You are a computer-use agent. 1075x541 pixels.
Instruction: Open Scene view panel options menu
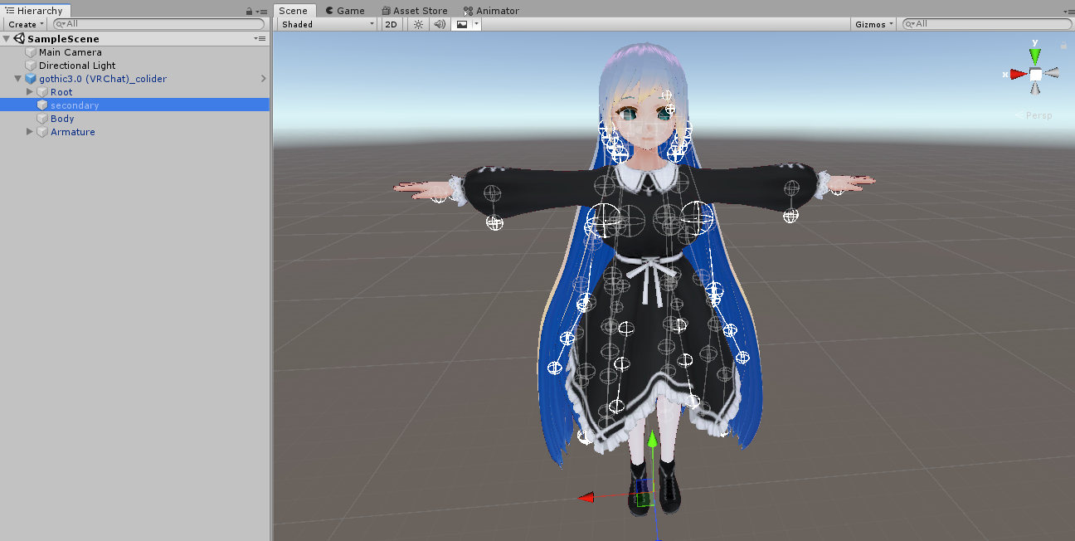(1069, 11)
